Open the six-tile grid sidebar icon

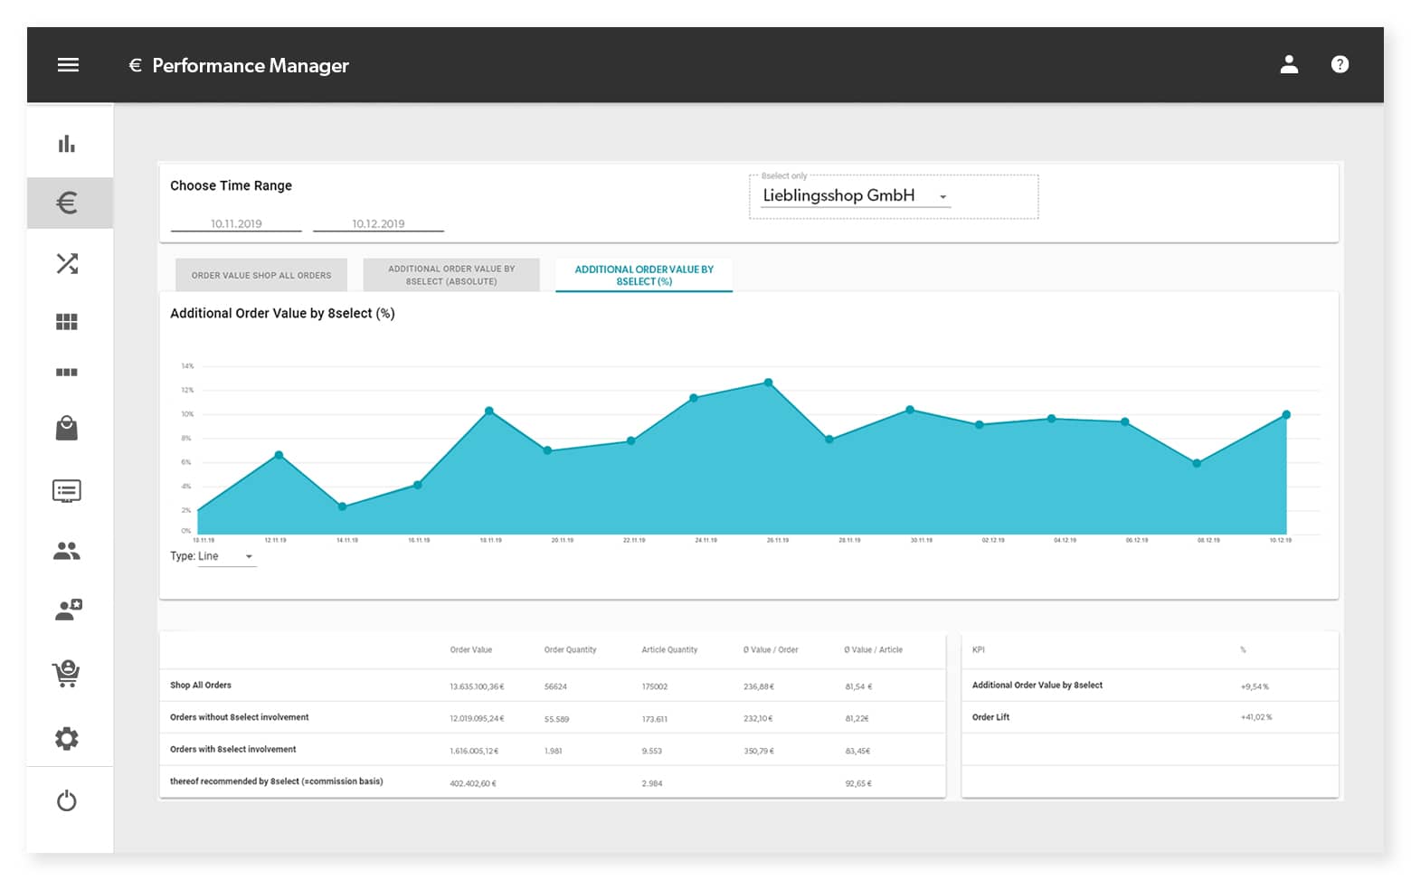pos(67,322)
